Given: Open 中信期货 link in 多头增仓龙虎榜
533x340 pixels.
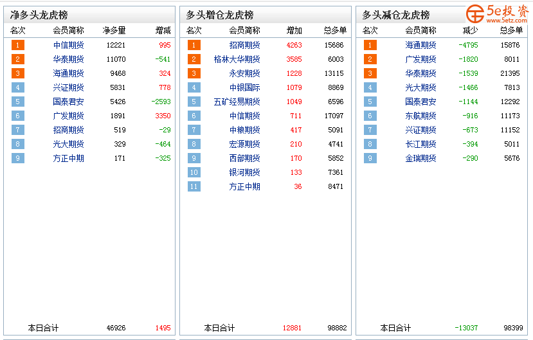Looking at the screenshot, I should click(x=245, y=116).
